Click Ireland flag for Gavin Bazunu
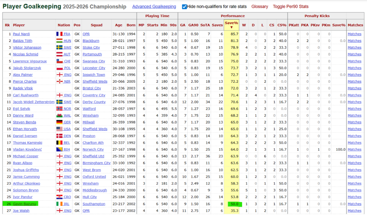367x215 pixels. point(59,204)
